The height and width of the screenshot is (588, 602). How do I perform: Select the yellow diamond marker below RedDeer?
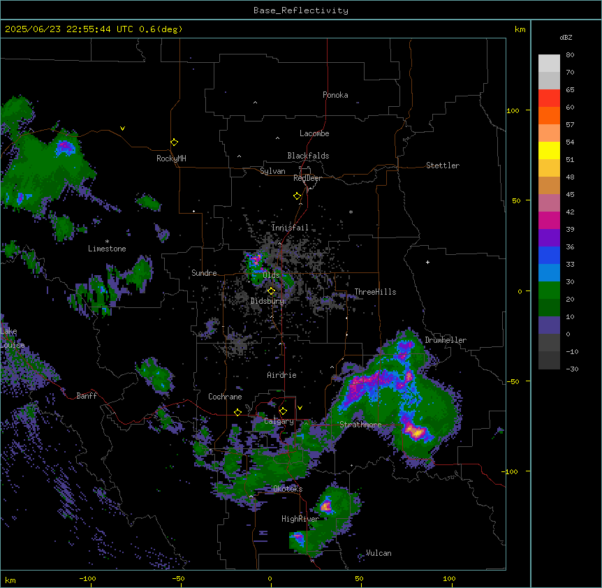tap(297, 196)
